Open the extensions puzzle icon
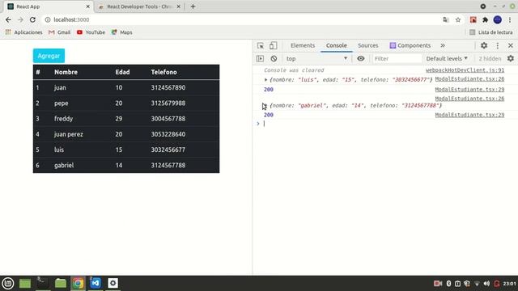 click(485, 19)
